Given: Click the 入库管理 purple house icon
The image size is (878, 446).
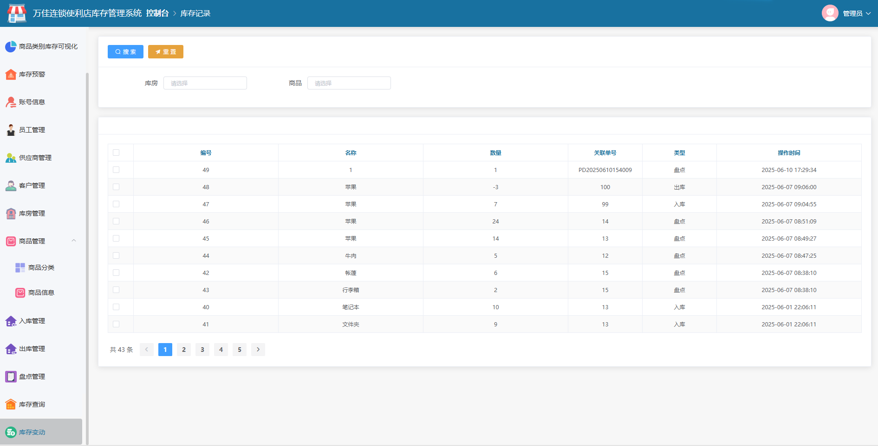Looking at the screenshot, I should point(11,321).
